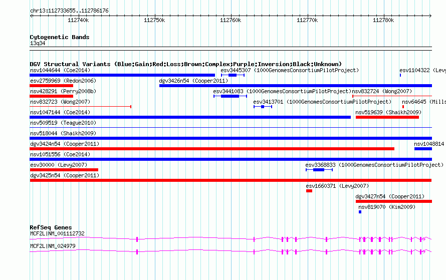Select the nsv1048814 blue bar
The width and height of the screenshot is (446, 280).
[x=423, y=149]
